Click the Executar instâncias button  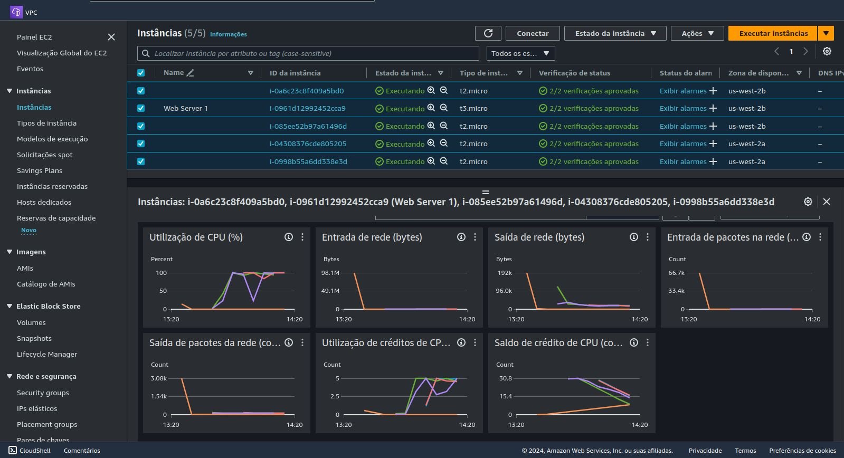click(x=773, y=33)
